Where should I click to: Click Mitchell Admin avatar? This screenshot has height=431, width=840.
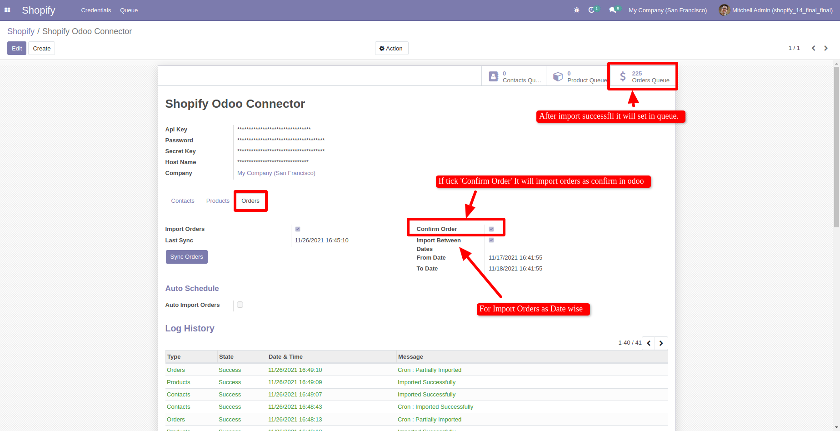click(724, 10)
